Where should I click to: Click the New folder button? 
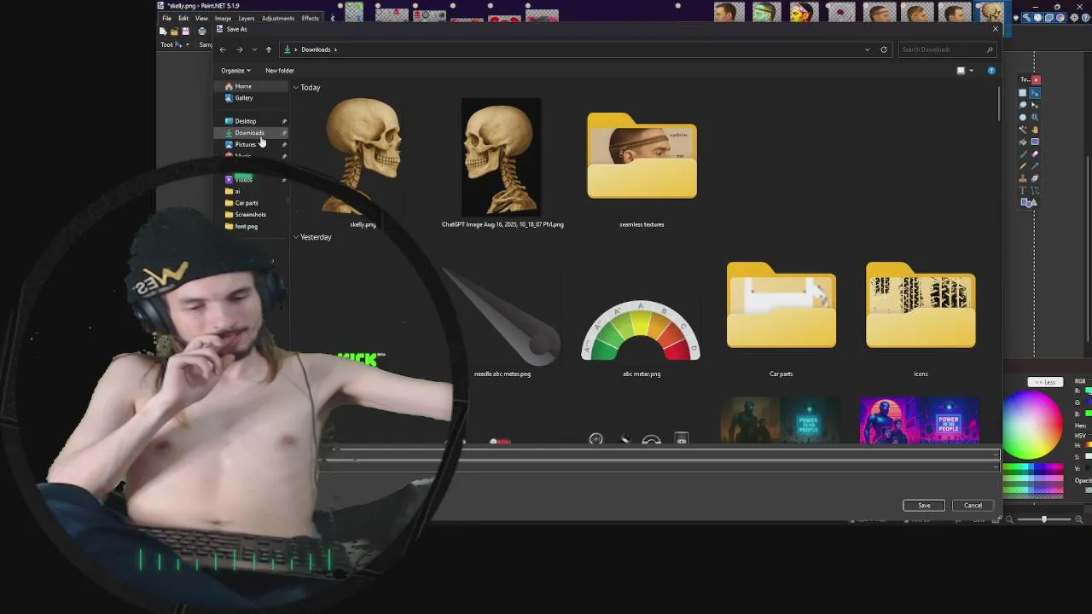click(279, 71)
